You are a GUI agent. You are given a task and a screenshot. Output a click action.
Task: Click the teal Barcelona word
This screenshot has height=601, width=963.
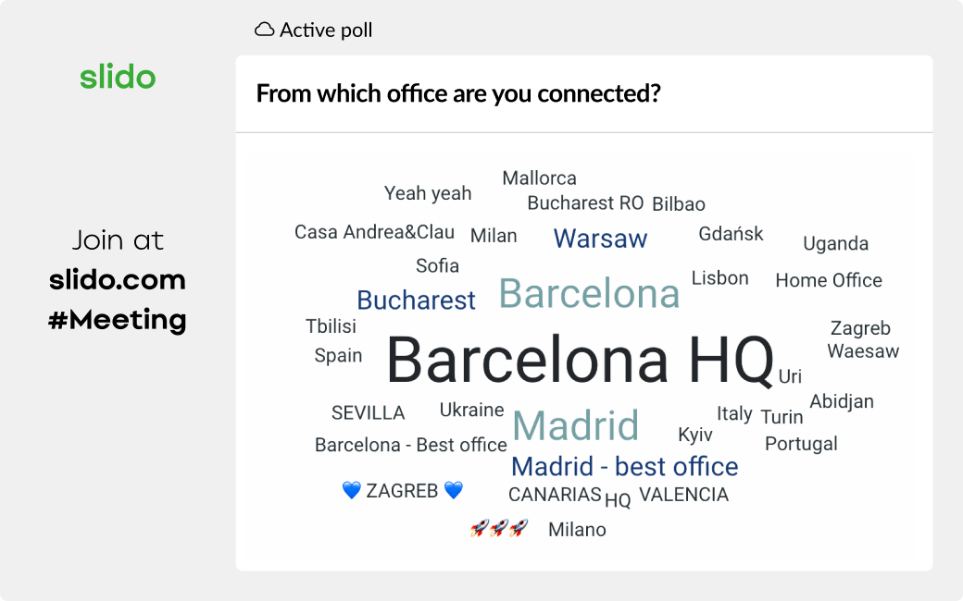click(589, 294)
